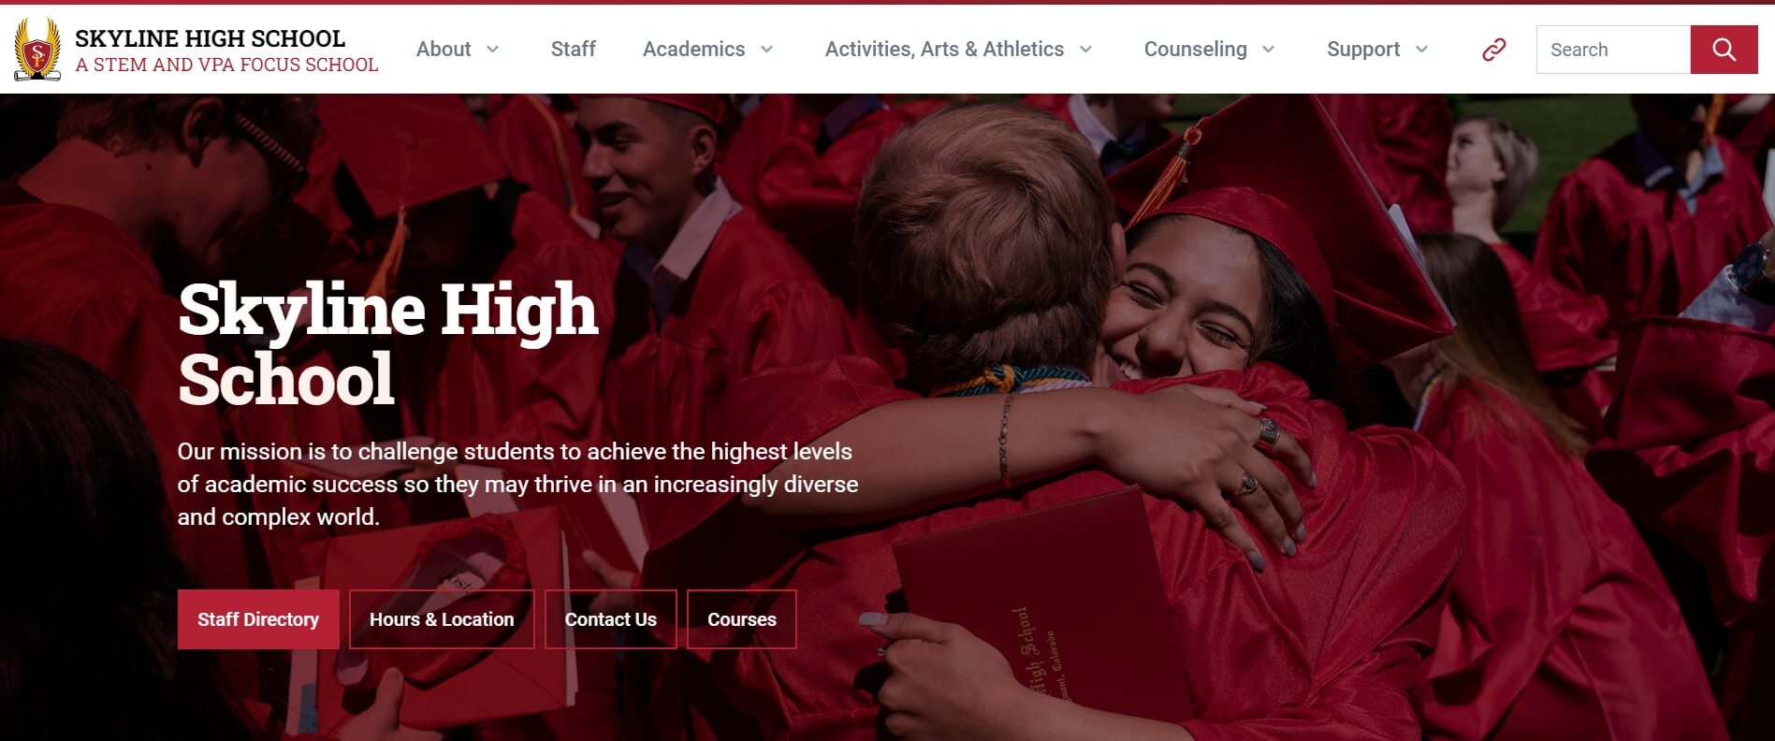Click the red magnifying glass search button

tap(1724, 50)
